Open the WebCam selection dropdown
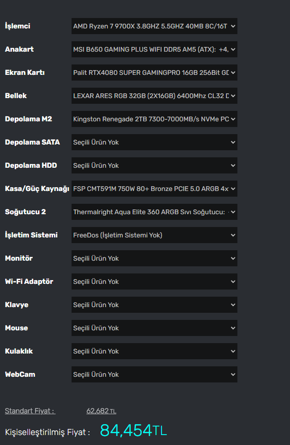This screenshot has height=445, width=290. (154, 374)
